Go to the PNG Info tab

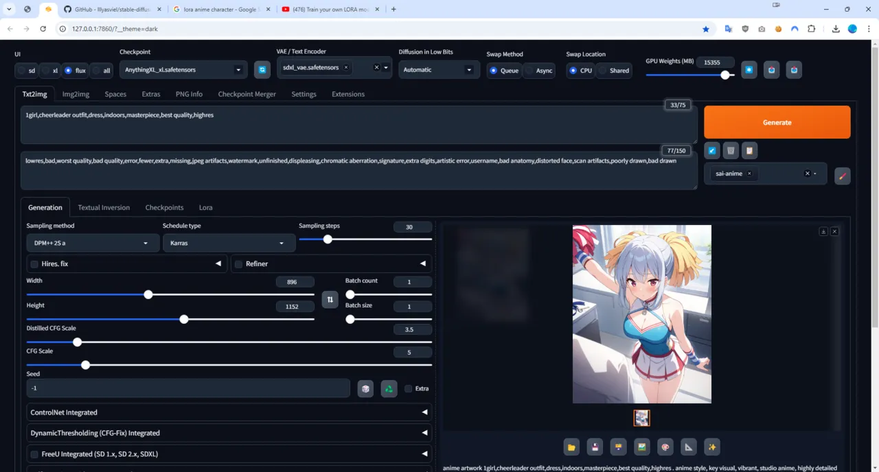click(x=189, y=94)
